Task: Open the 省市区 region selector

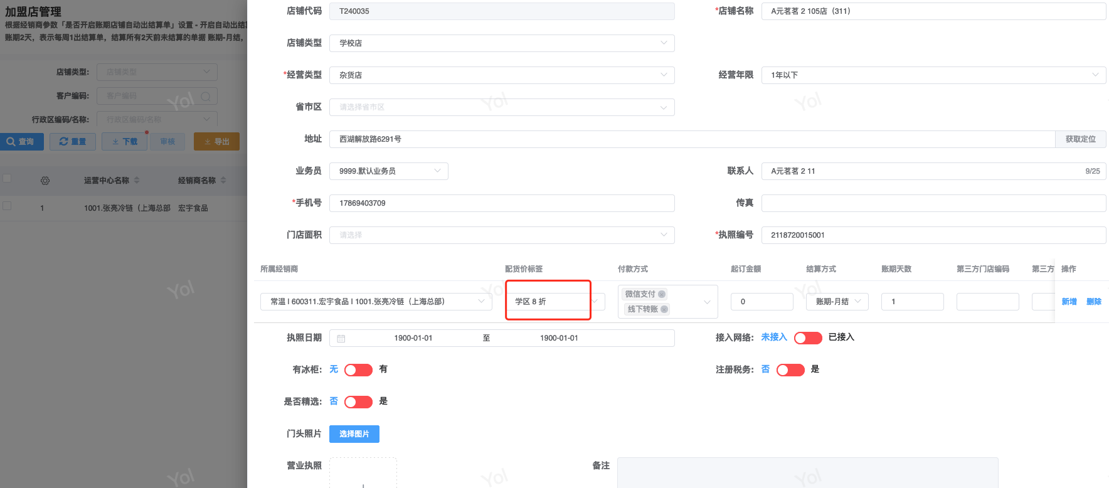Action: tap(502, 107)
